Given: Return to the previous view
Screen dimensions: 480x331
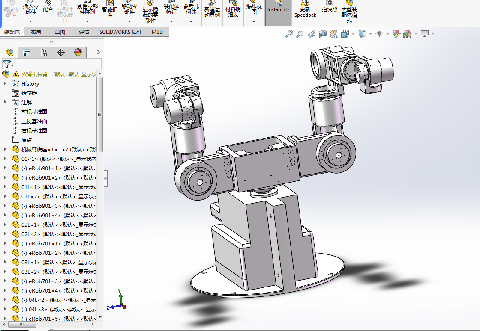Looking at the screenshot, I should pos(312,34).
